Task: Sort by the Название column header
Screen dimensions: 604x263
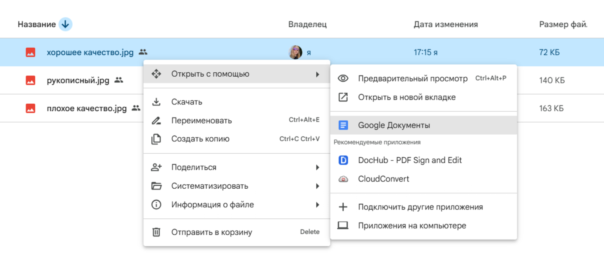Action: [37, 24]
